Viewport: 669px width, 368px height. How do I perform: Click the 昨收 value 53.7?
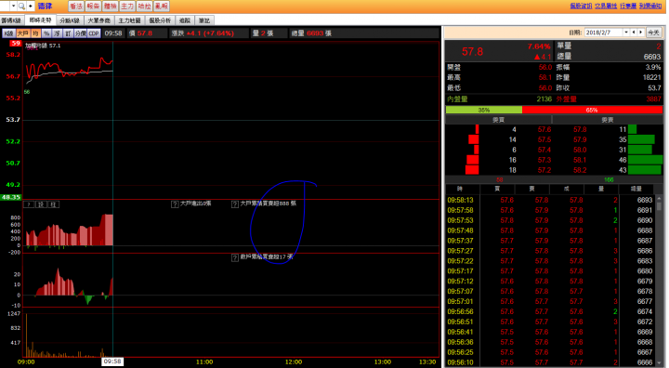654,88
